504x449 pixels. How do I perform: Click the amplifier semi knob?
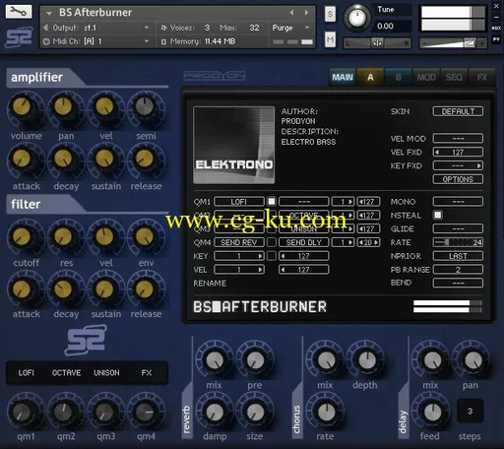tap(145, 106)
